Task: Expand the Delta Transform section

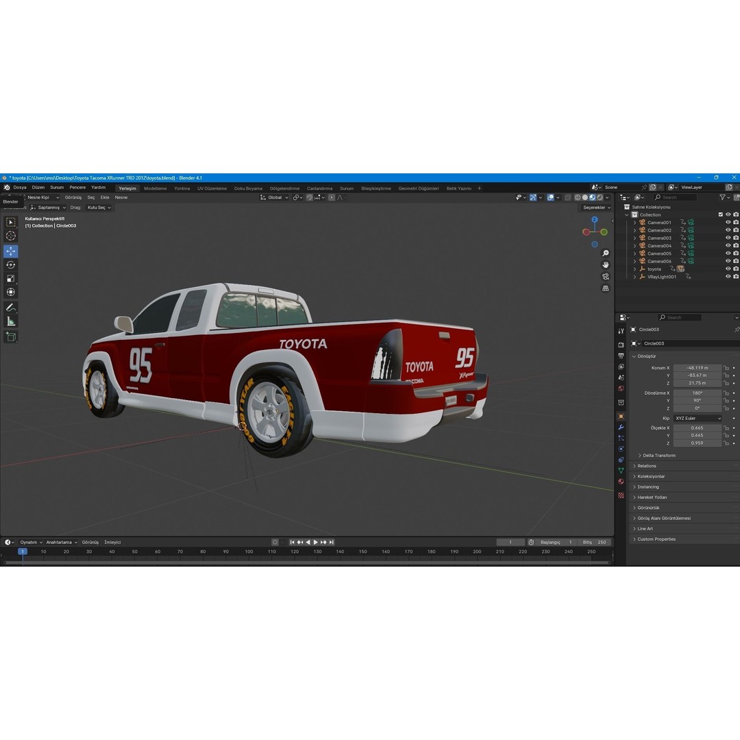Action: coord(659,456)
